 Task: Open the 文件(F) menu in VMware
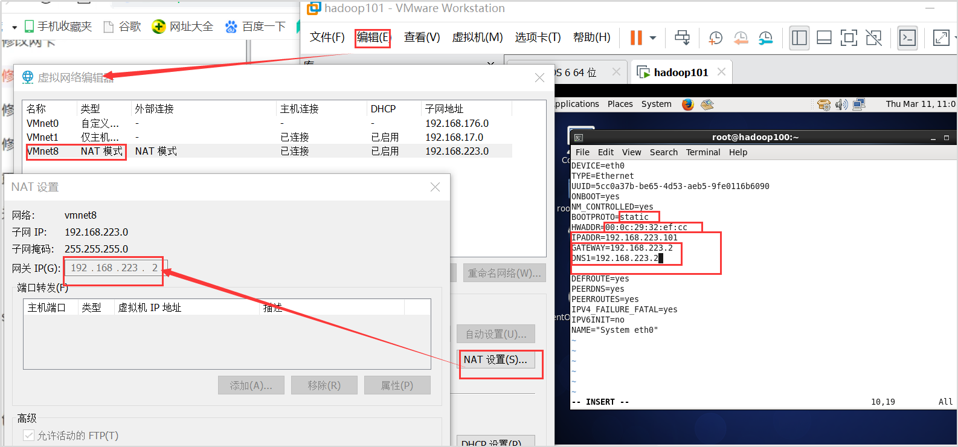(327, 37)
